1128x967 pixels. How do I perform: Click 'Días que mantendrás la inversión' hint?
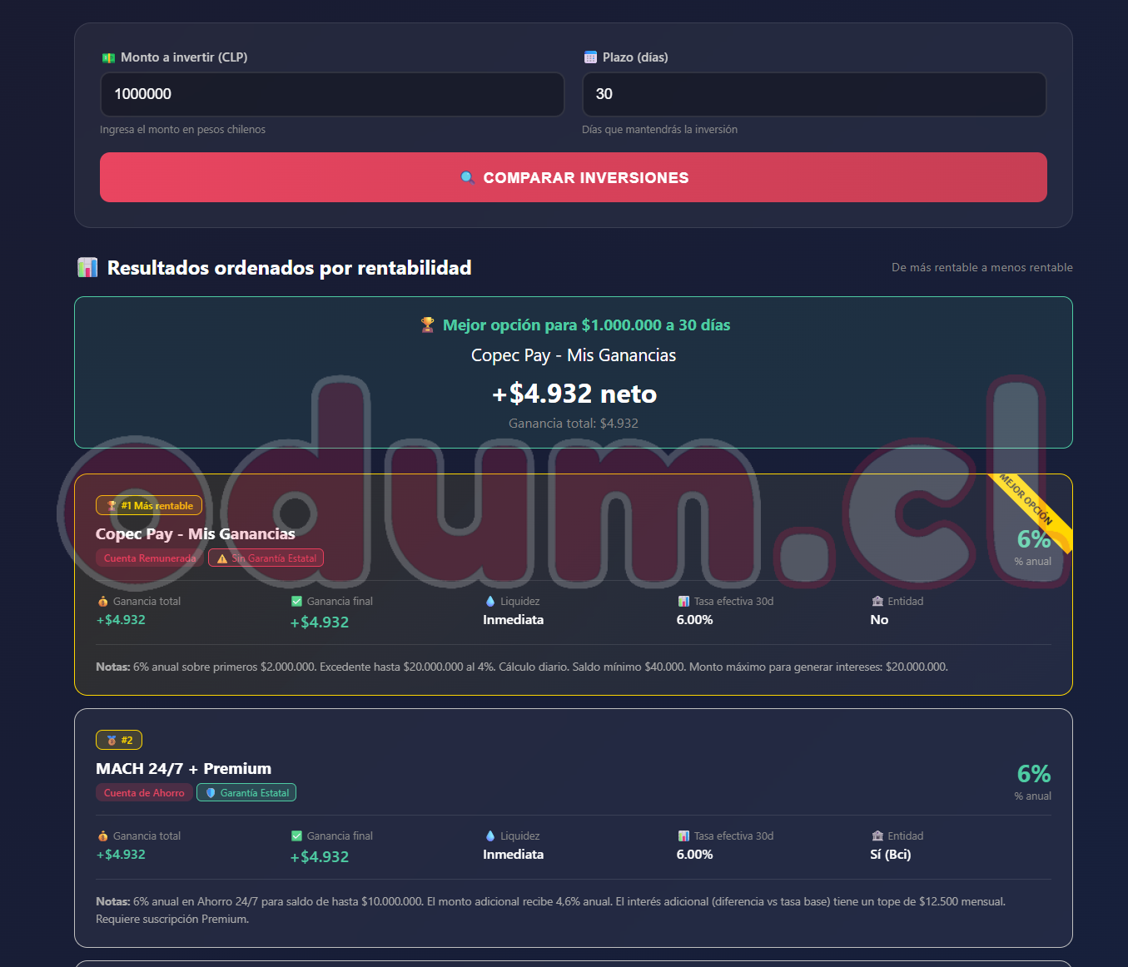(659, 130)
